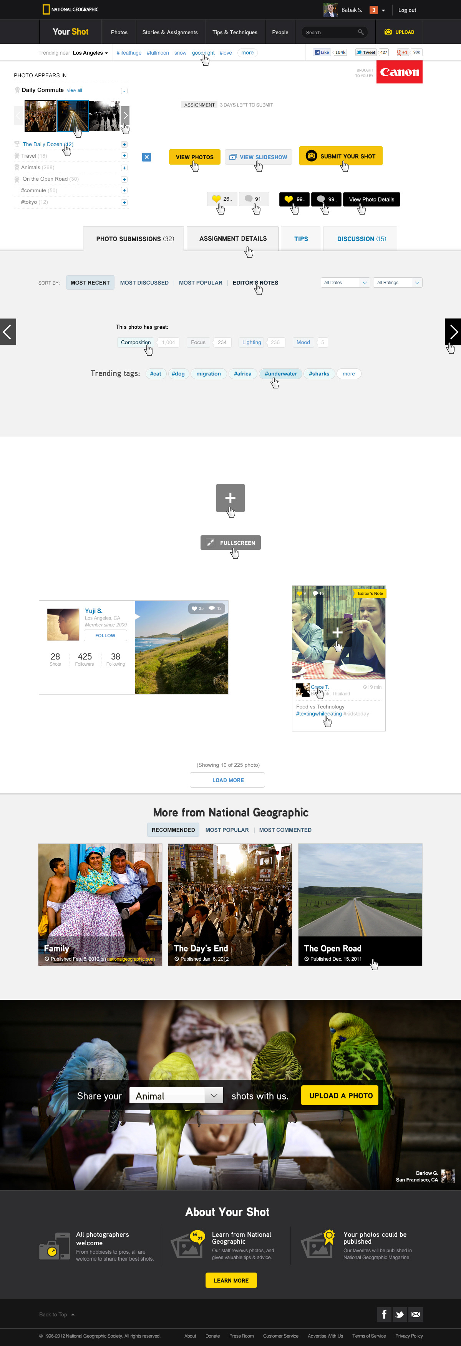
Task: Click the footer email envelope icon
Action: point(416,1314)
